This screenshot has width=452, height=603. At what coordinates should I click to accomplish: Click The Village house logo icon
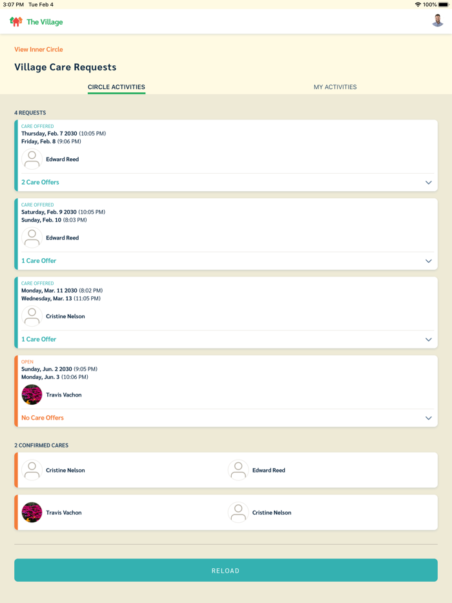click(x=16, y=22)
